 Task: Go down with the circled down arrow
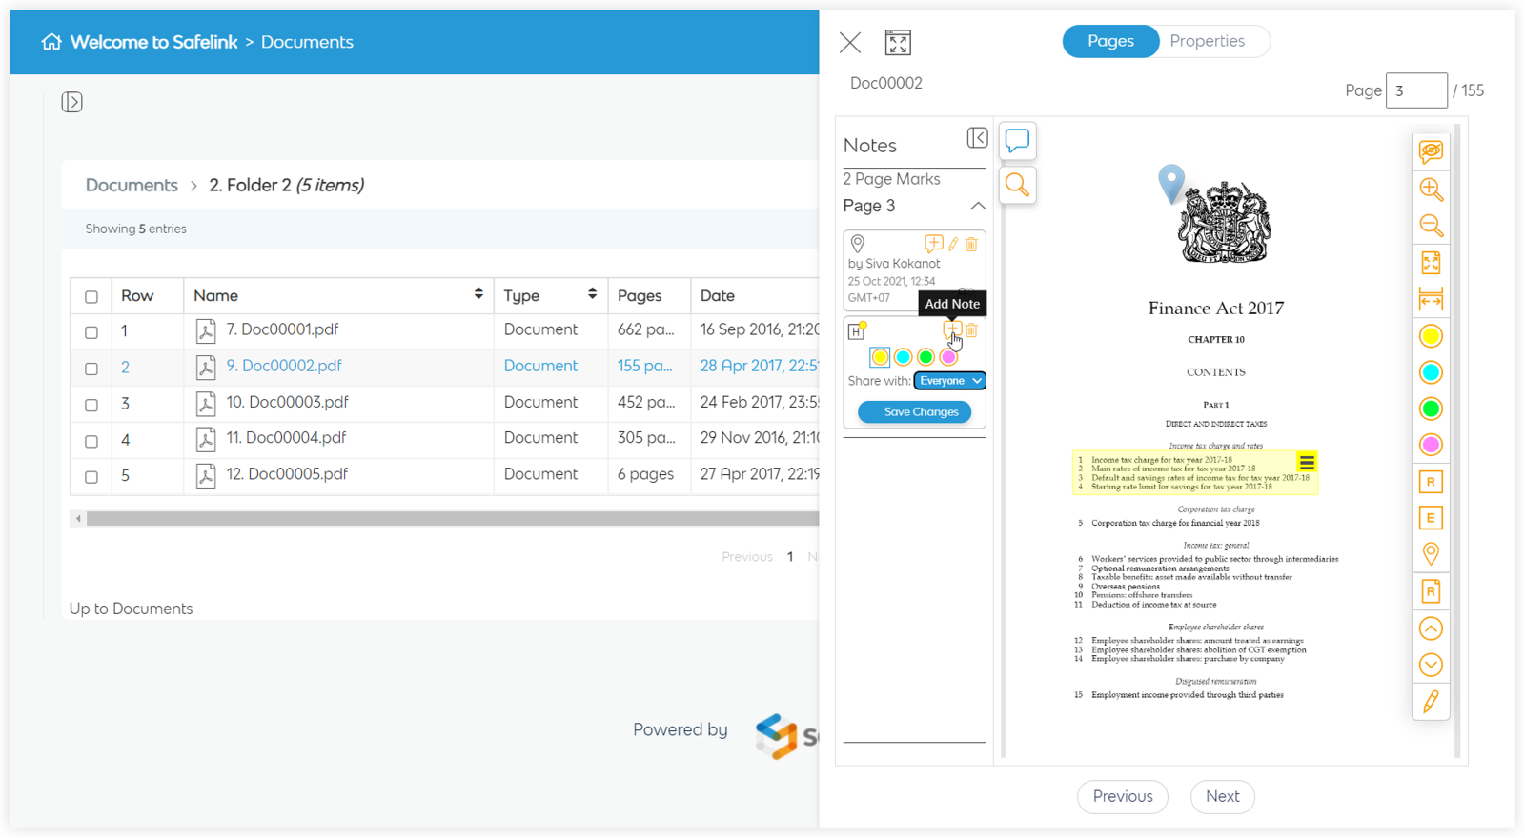coord(1431,665)
